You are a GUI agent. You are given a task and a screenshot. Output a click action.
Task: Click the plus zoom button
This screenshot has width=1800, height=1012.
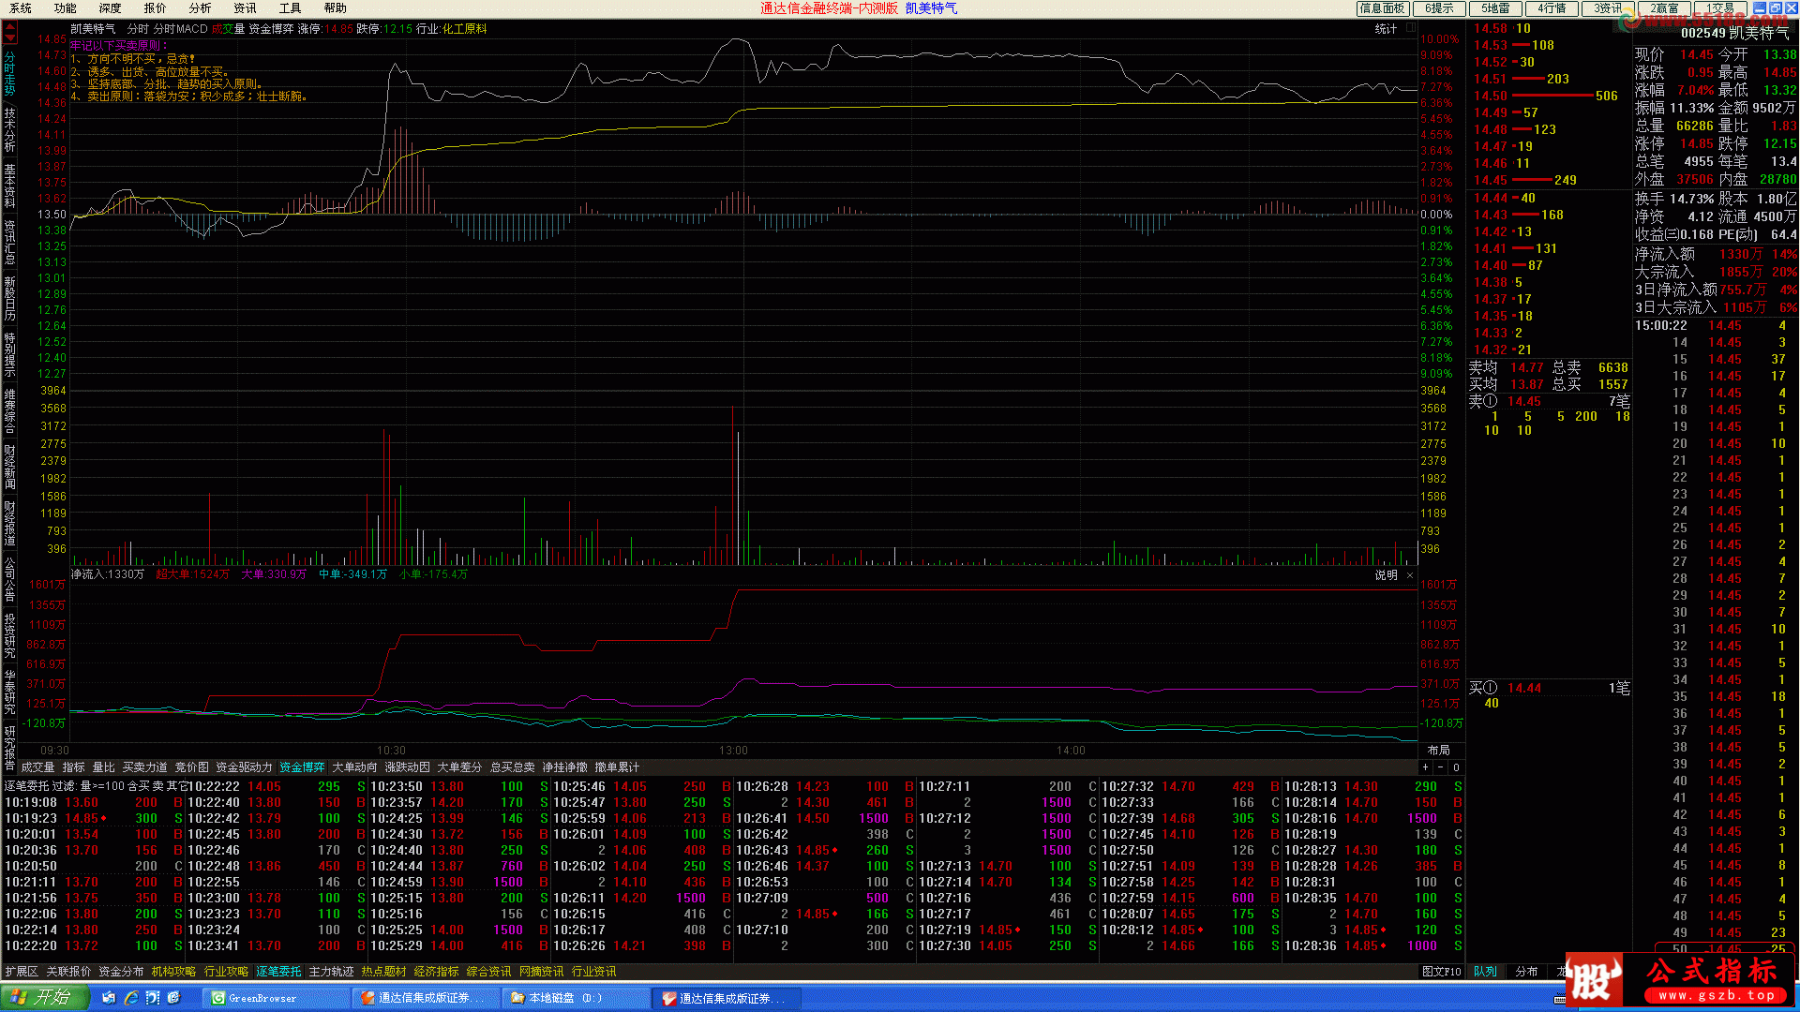(x=1425, y=767)
